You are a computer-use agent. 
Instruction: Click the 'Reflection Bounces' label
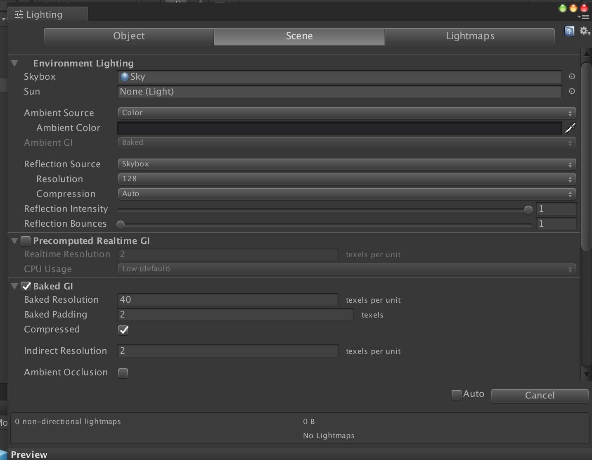click(65, 224)
